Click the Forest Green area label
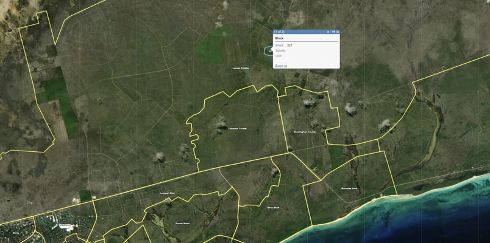This screenshot has width=490, height=243. (x=182, y=224)
